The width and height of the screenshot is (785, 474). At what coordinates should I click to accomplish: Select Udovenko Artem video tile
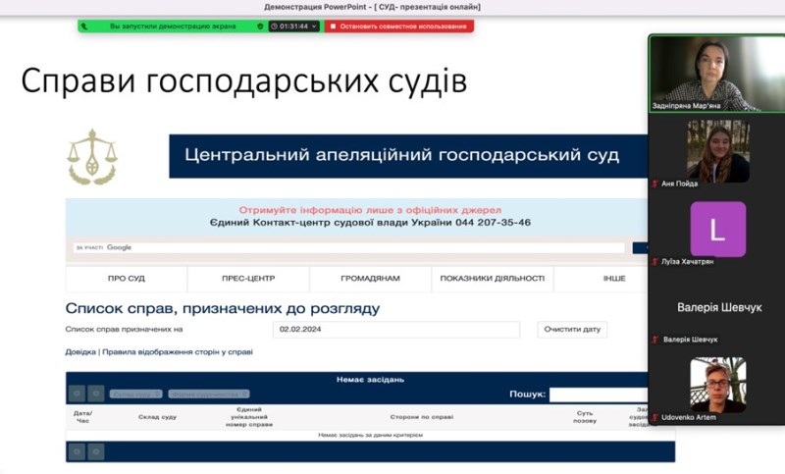point(718,385)
